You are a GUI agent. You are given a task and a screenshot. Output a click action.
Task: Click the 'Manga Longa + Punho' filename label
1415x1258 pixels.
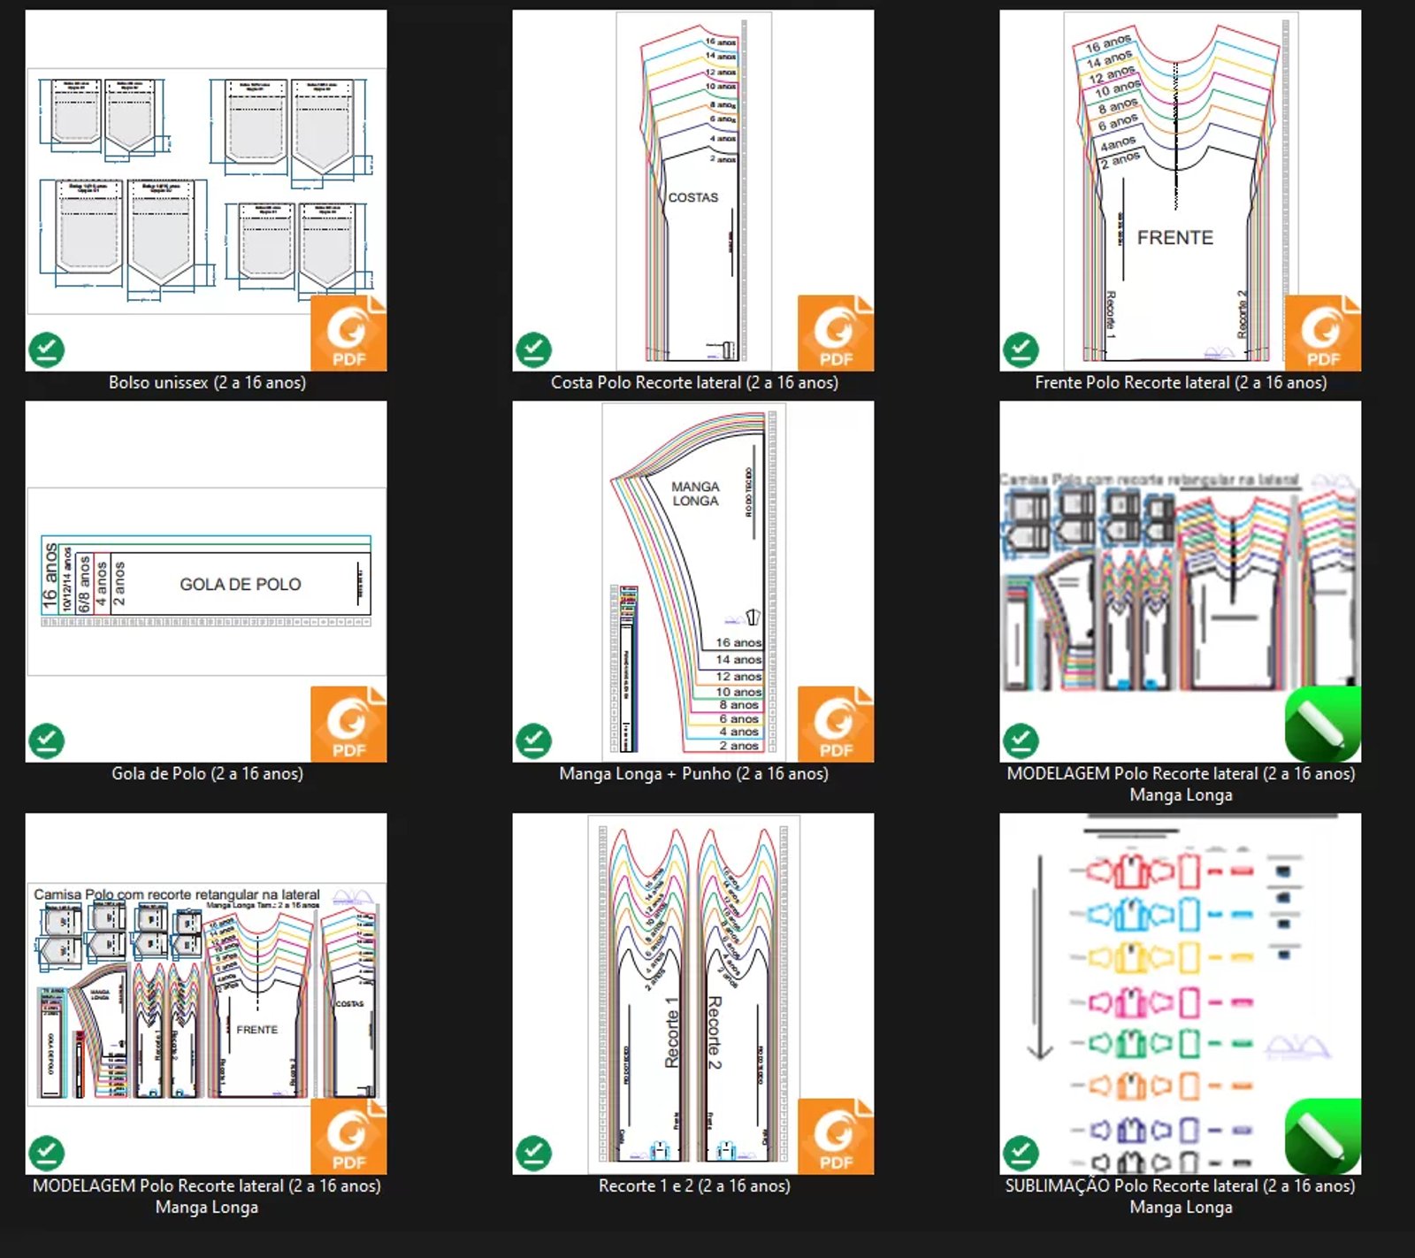tap(693, 773)
